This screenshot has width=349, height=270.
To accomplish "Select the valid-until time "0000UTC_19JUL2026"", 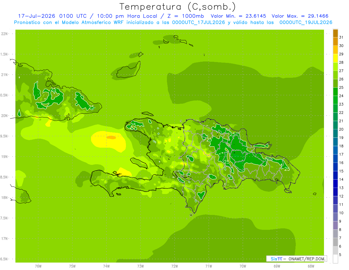I will 306,22.
